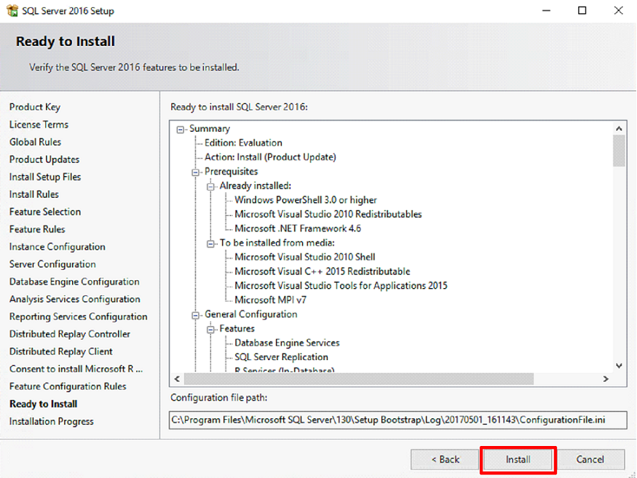The image size is (637, 478).
Task: Select Database Engine Services tree item
Action: pyautogui.click(x=287, y=343)
